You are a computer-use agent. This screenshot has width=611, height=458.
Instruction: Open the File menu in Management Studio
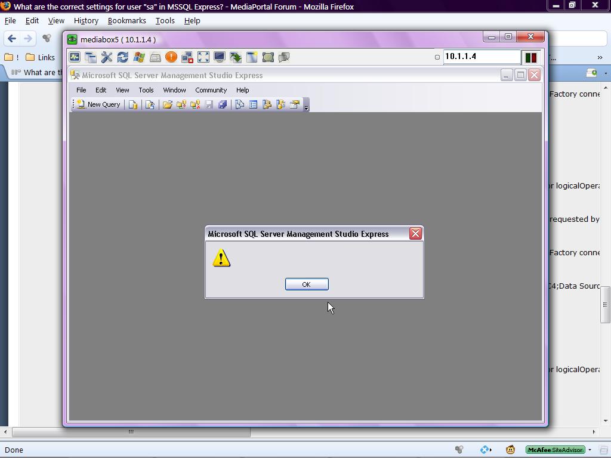click(x=81, y=90)
